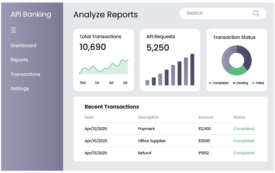The height and width of the screenshot is (173, 275).
Task: Click Completed status of Refund transaction
Action: (x=244, y=153)
